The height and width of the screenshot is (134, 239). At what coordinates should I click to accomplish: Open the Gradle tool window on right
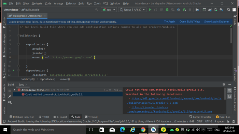coord(235,20)
